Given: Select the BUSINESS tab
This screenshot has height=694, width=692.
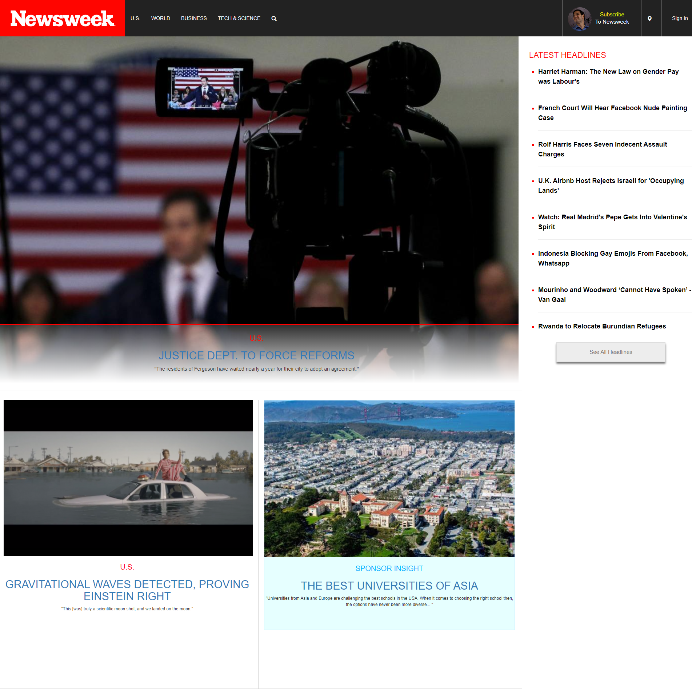Looking at the screenshot, I should point(193,18).
